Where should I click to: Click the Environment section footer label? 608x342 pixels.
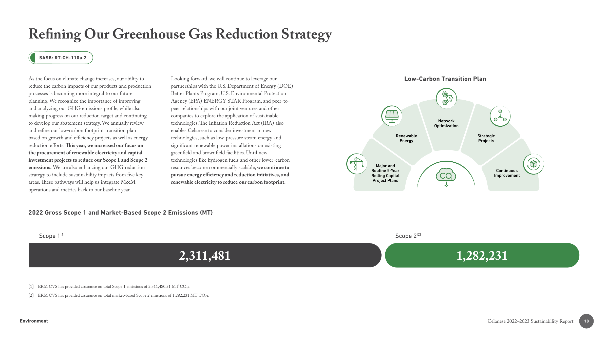[34, 321]
